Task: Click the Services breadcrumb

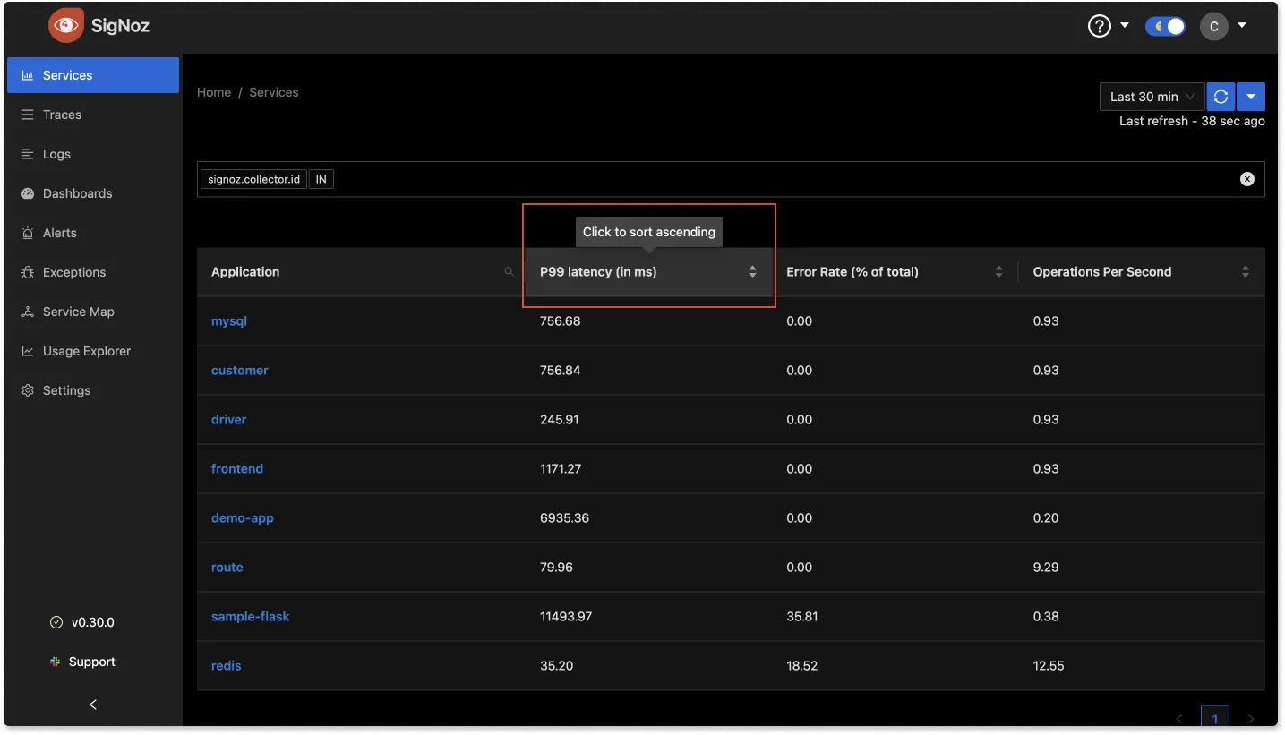Action: (274, 92)
